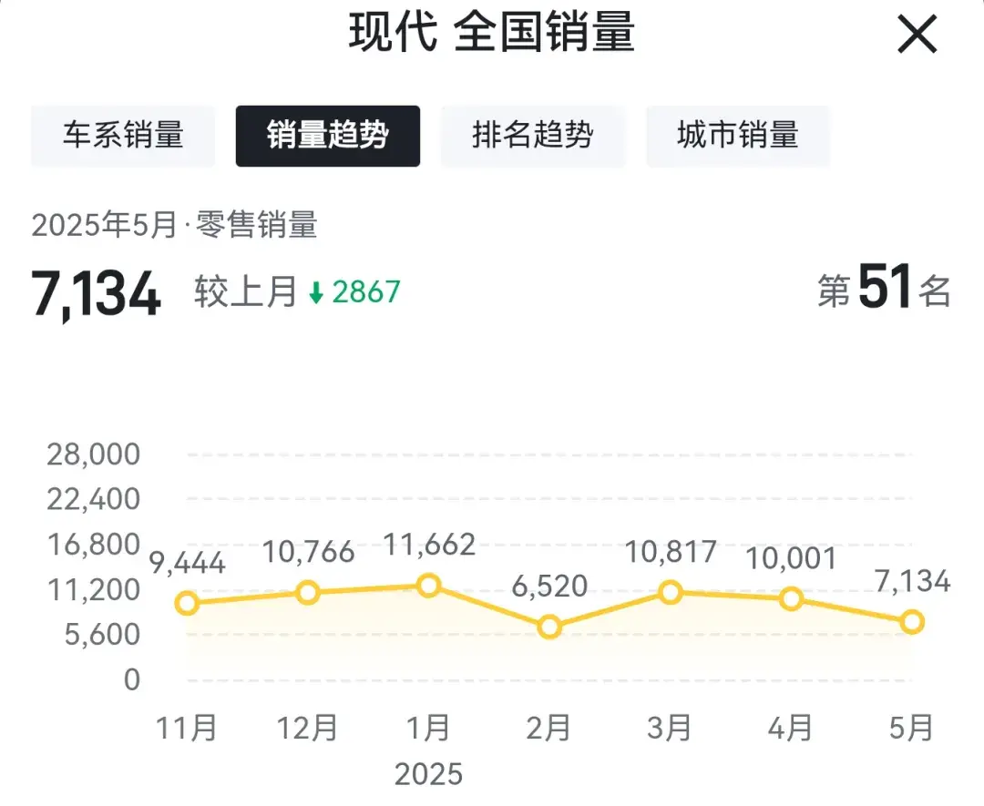Open the 城市销量 tab

(737, 136)
